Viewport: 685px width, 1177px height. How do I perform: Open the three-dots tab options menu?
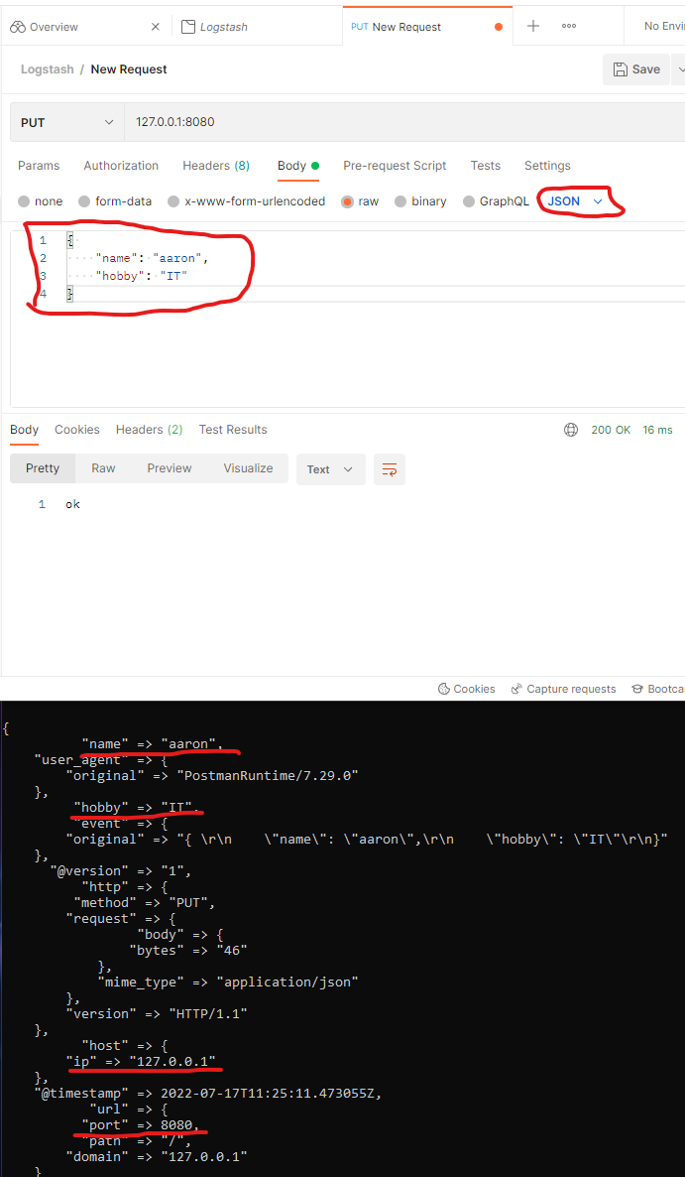click(569, 26)
